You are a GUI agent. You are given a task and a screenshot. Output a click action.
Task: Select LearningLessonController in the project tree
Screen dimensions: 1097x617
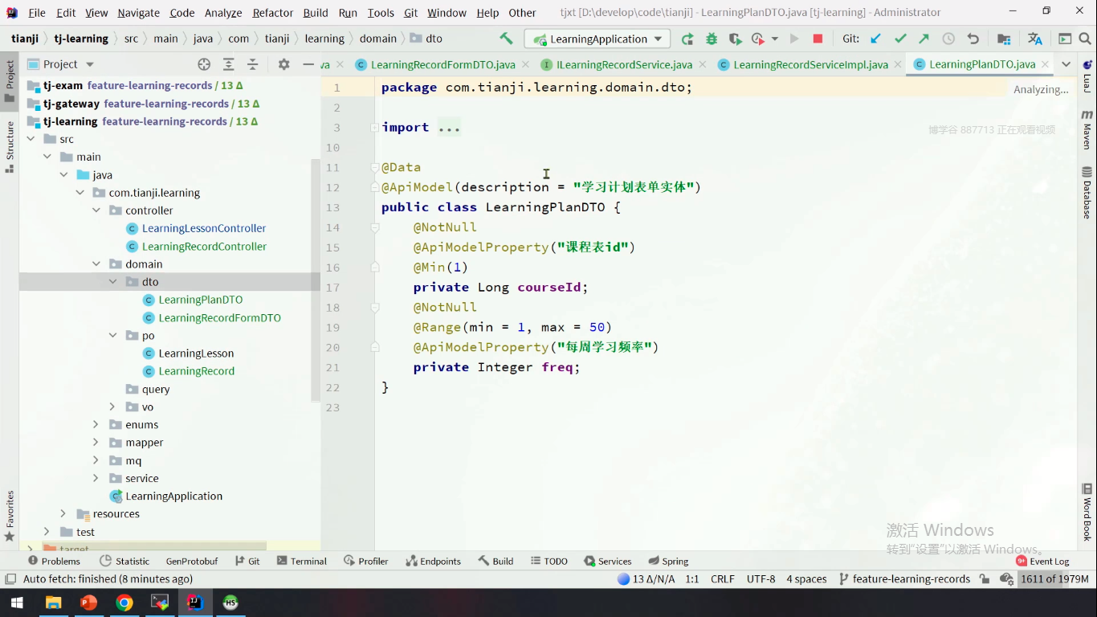[204, 228]
